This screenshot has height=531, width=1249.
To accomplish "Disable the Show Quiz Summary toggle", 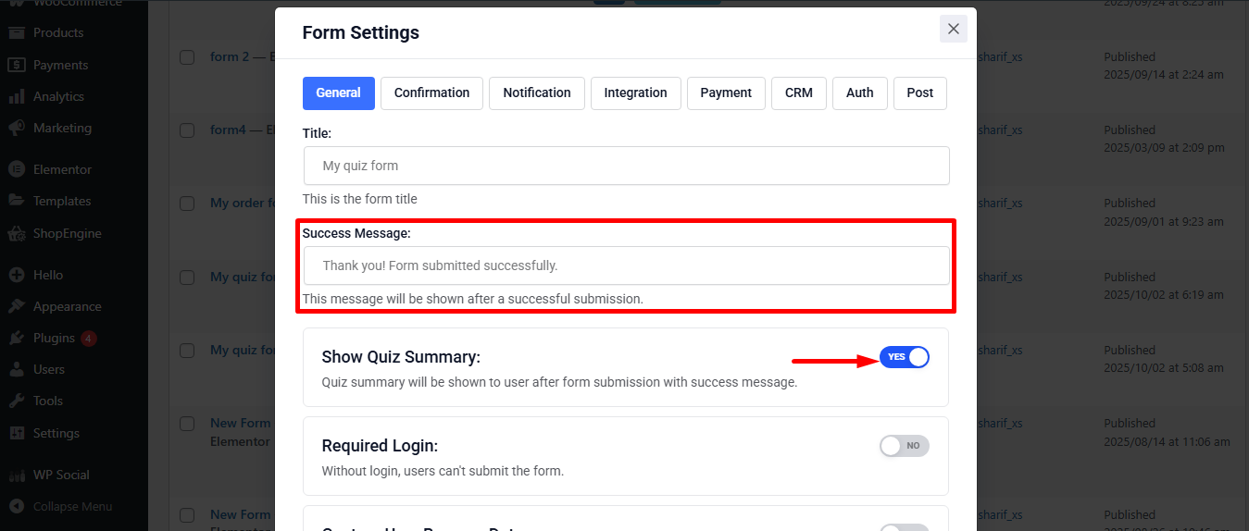I will click(x=904, y=357).
